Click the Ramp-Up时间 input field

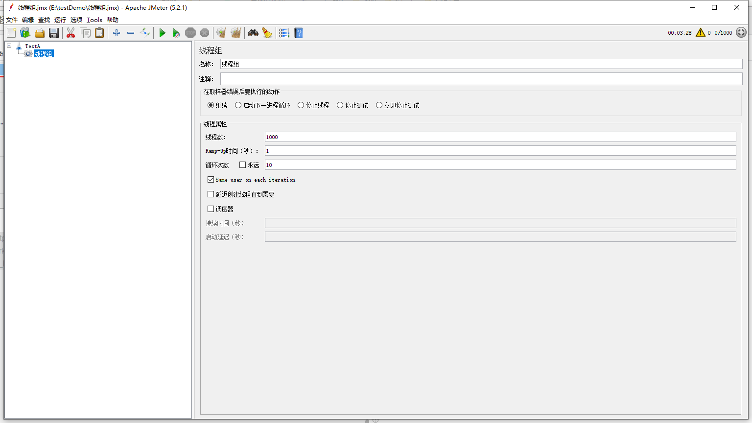point(500,151)
